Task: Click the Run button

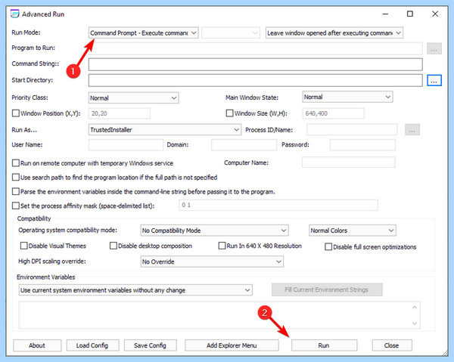Action: point(324,345)
